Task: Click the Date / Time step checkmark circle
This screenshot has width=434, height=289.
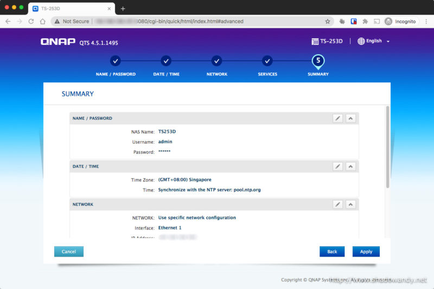Action: 166,61
